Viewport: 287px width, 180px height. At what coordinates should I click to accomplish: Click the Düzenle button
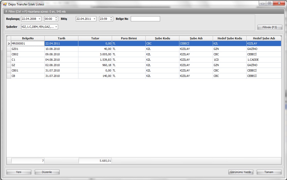coord(47,172)
